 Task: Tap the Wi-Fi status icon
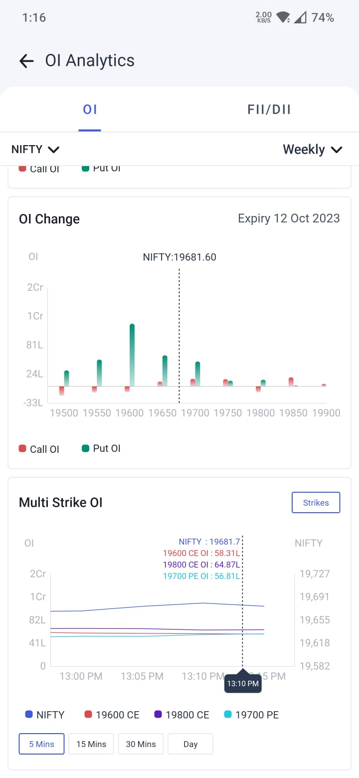coord(283,18)
